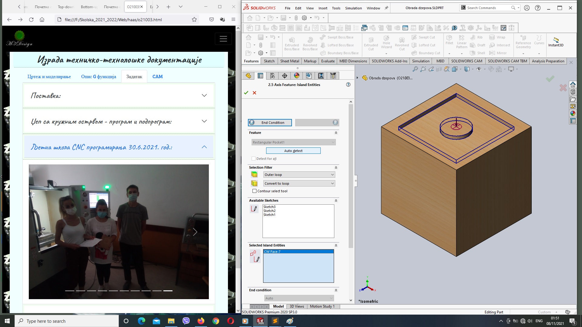Image resolution: width=582 pixels, height=327 pixels.
Task: Open Opera browser from the taskbar
Action: click(x=231, y=321)
